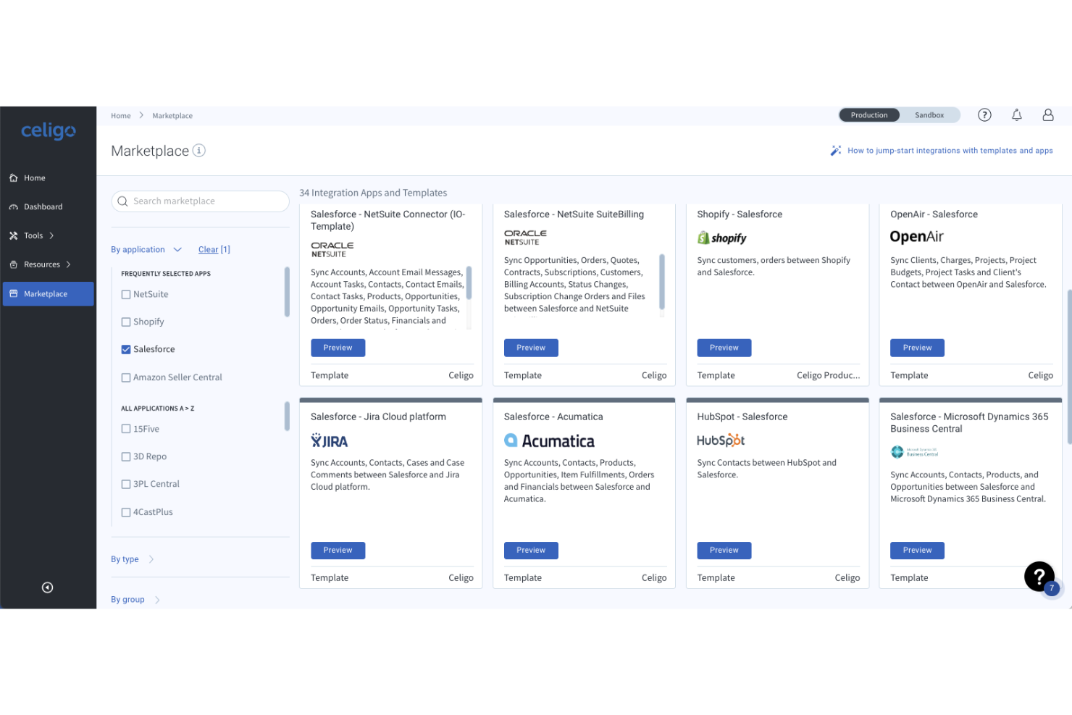Open the help question mark icon in header
The image size is (1072, 715).
pos(984,114)
